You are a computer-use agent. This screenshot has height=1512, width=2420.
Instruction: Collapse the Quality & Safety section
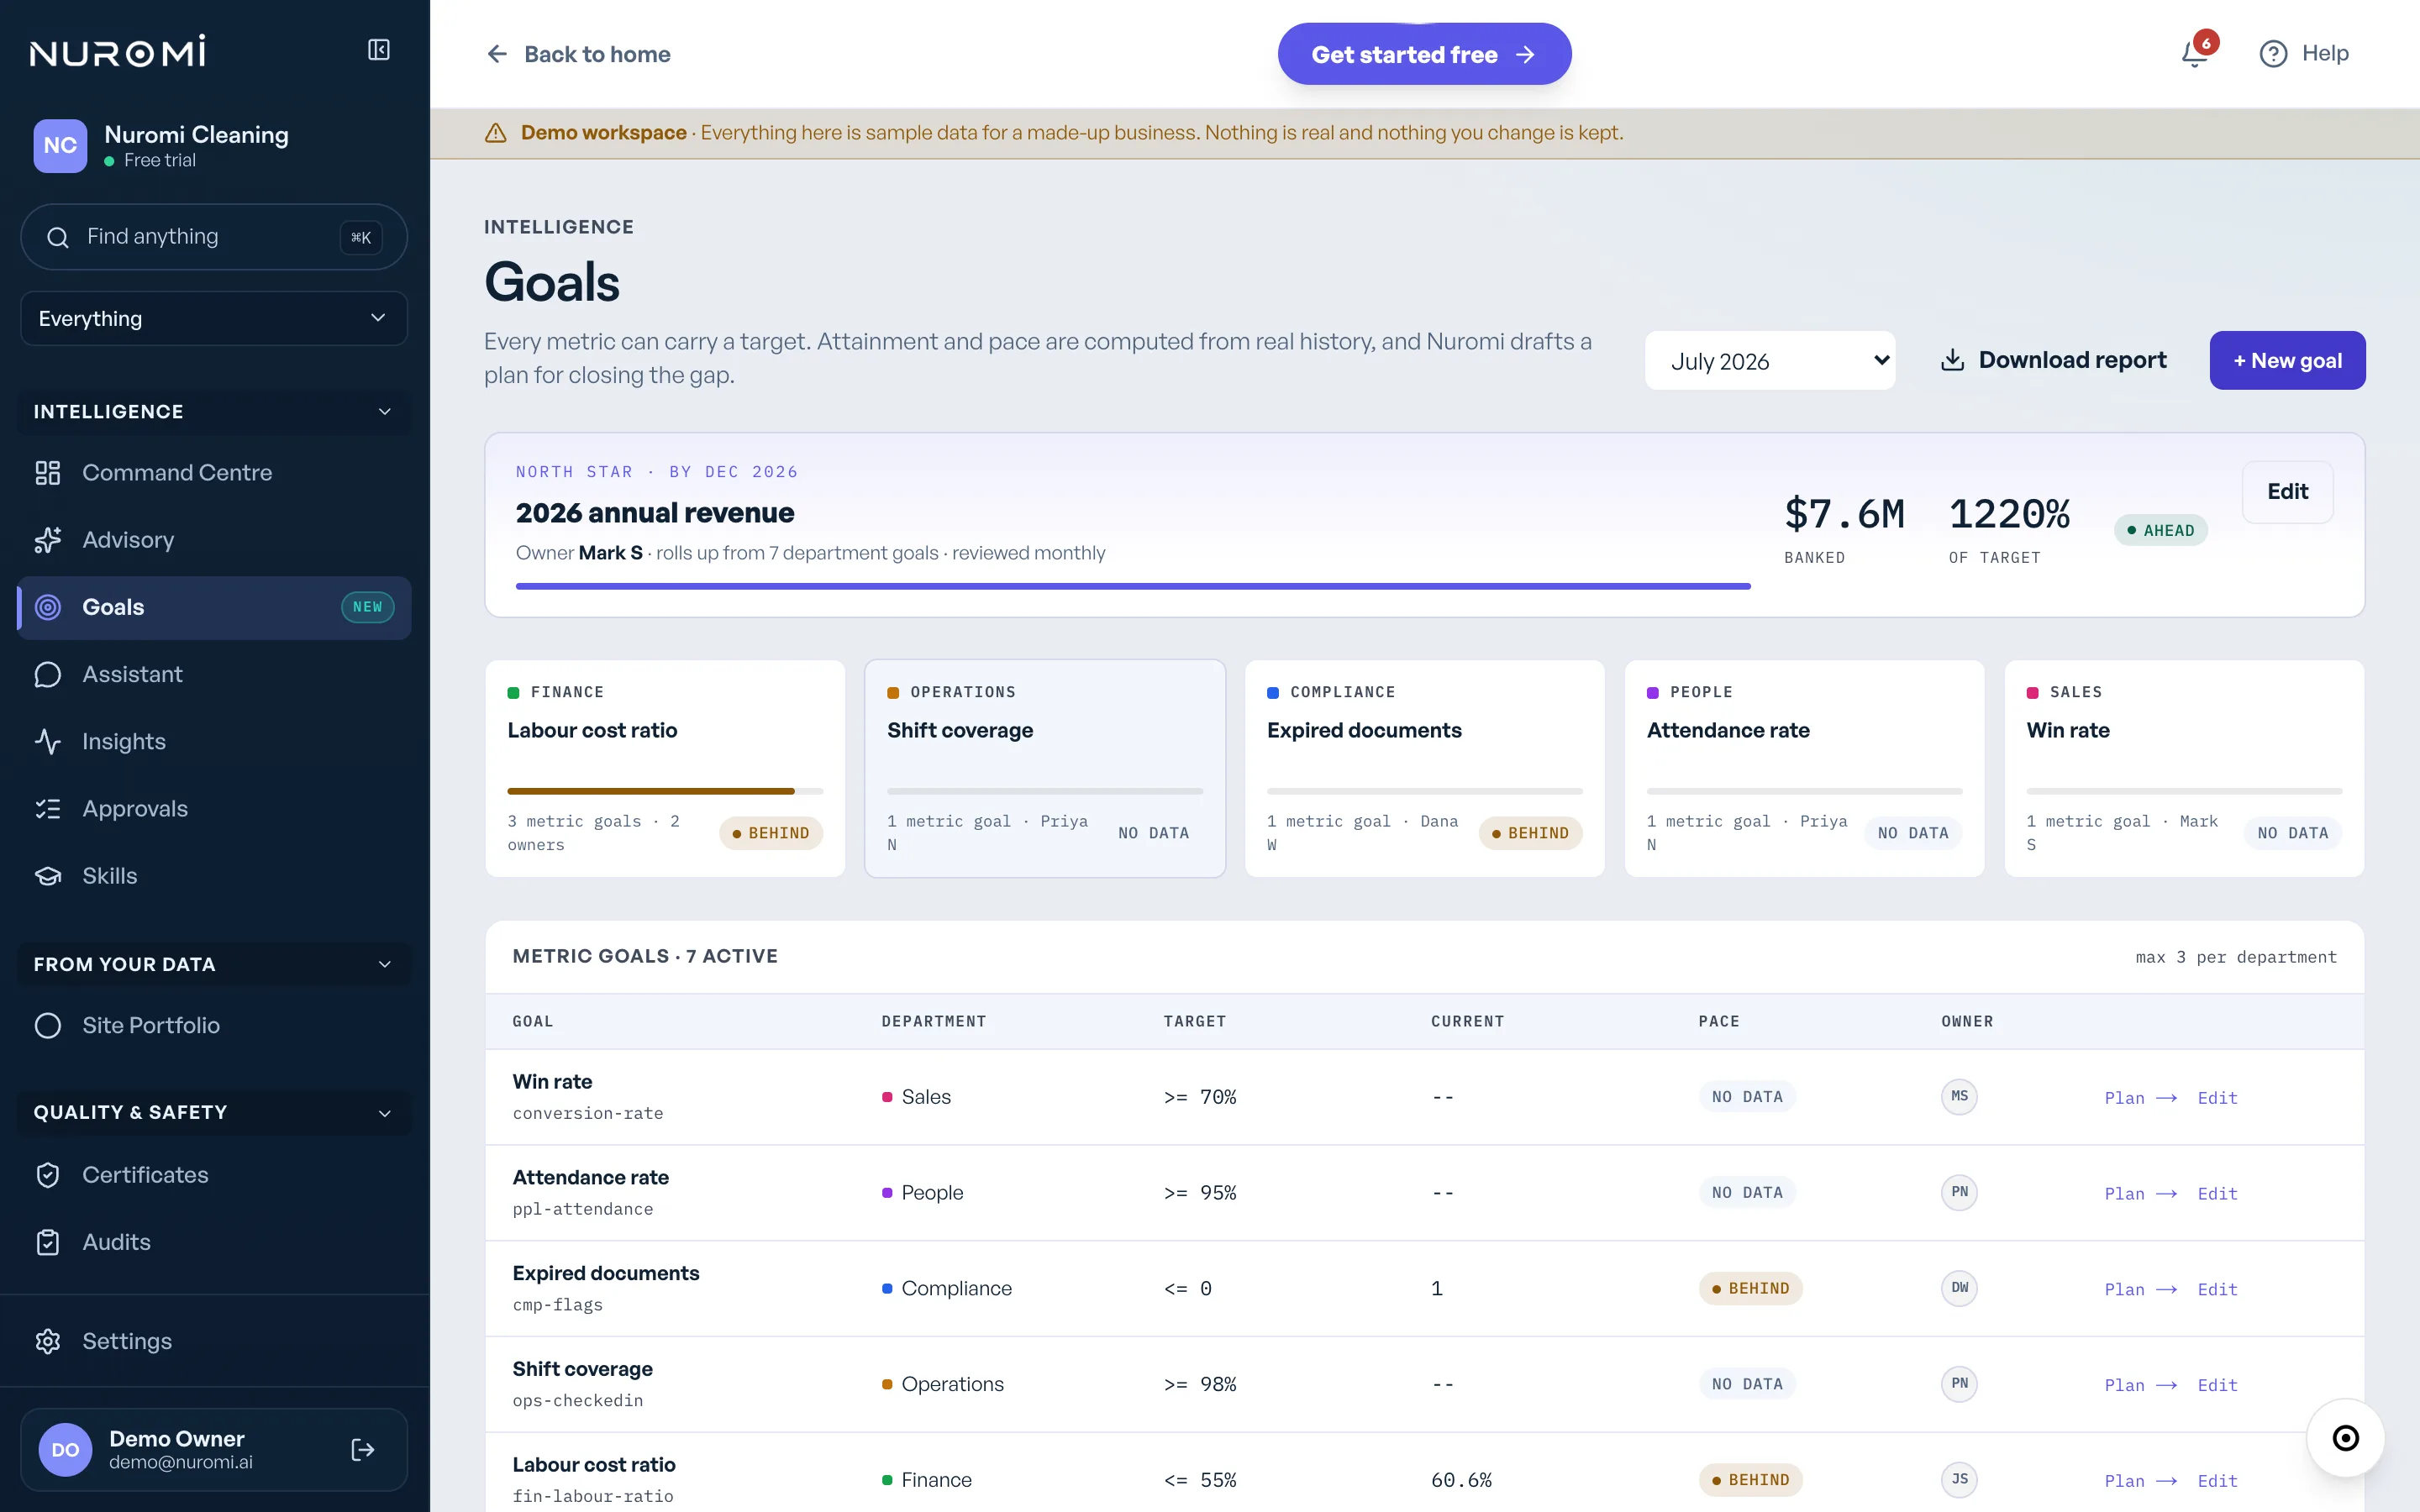[x=214, y=1112]
